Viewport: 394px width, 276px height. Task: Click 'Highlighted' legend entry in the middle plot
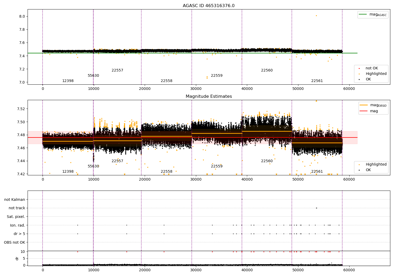pos(376,165)
